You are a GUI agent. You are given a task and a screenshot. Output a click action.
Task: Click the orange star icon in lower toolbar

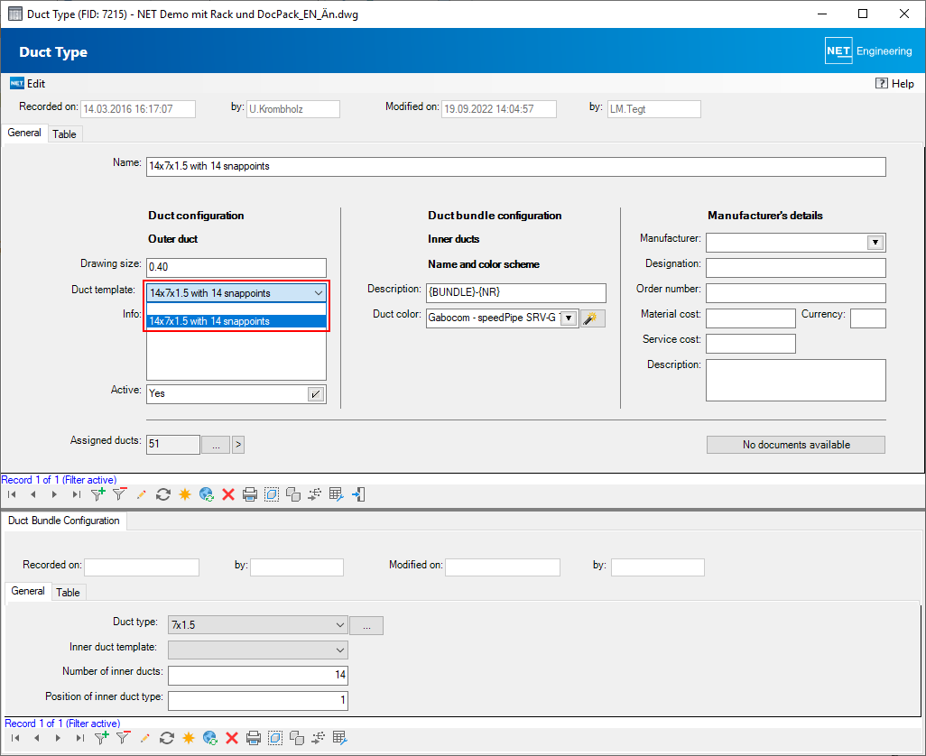[189, 738]
